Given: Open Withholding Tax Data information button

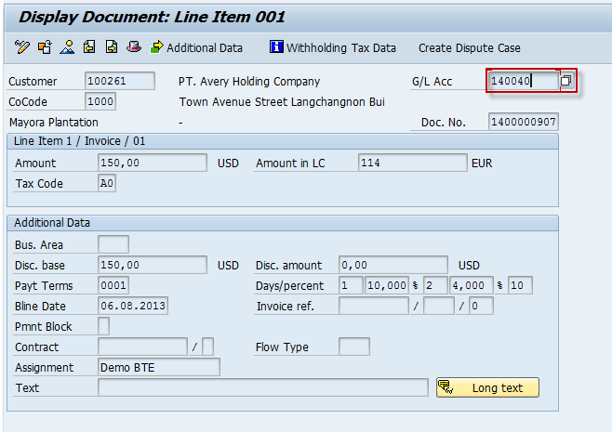Looking at the screenshot, I should tap(333, 47).
